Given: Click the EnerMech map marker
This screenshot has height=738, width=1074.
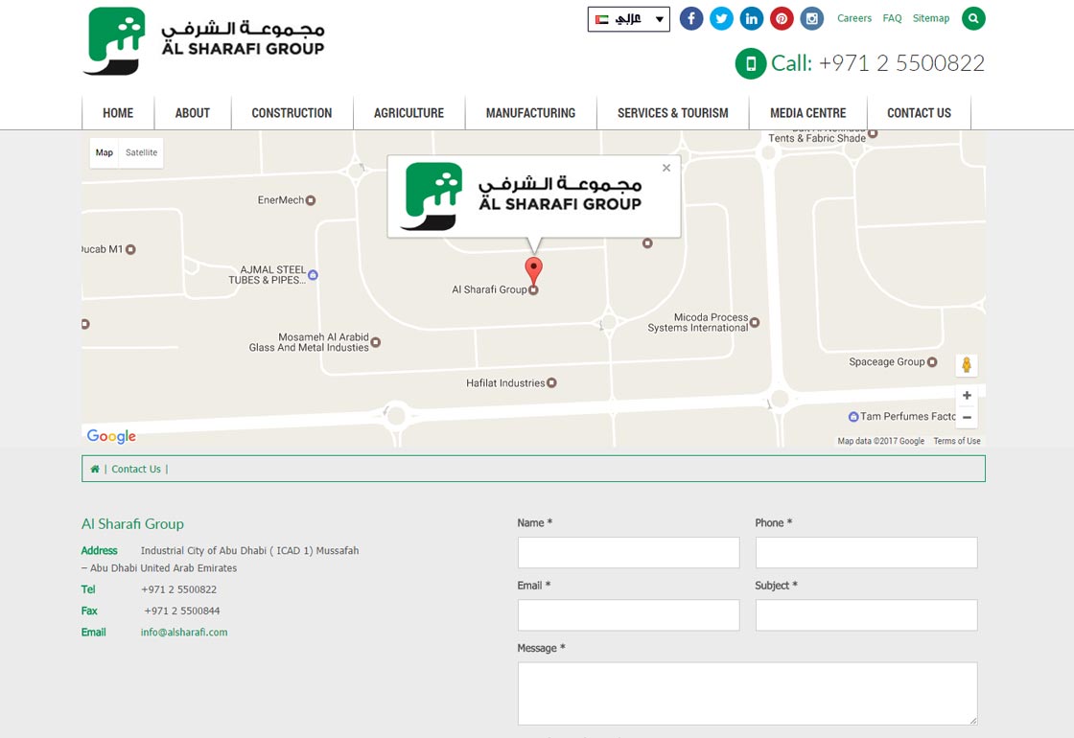Looking at the screenshot, I should [x=311, y=200].
